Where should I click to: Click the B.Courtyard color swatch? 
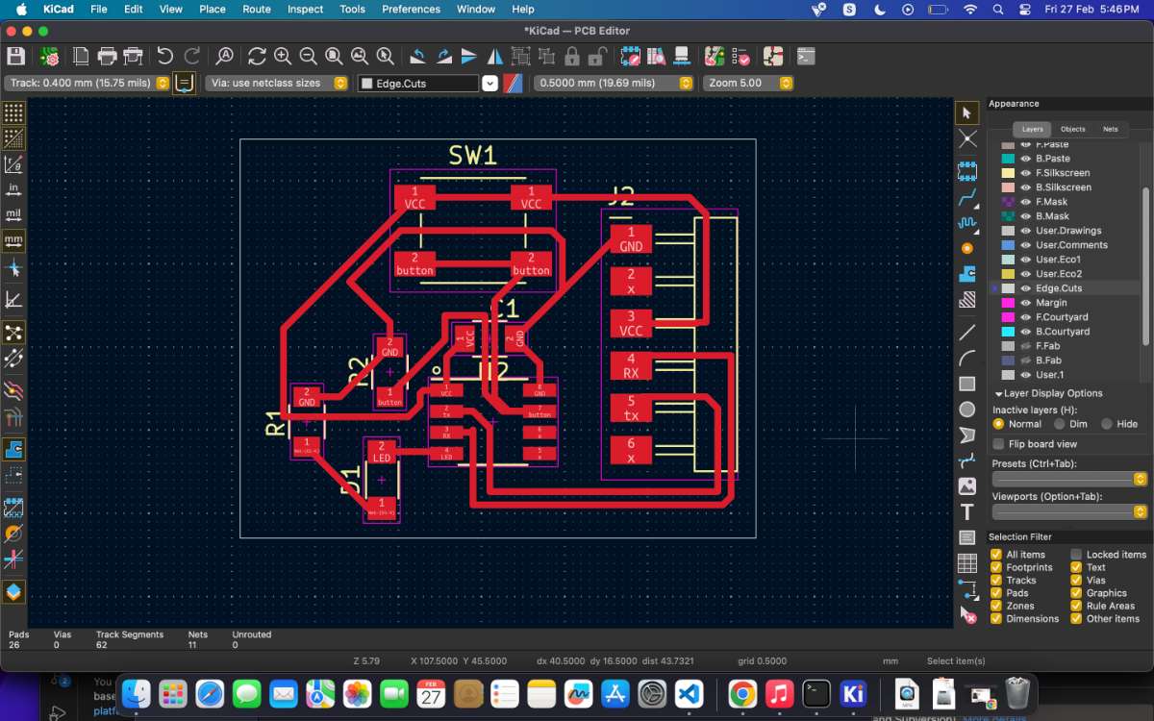pos(1008,332)
